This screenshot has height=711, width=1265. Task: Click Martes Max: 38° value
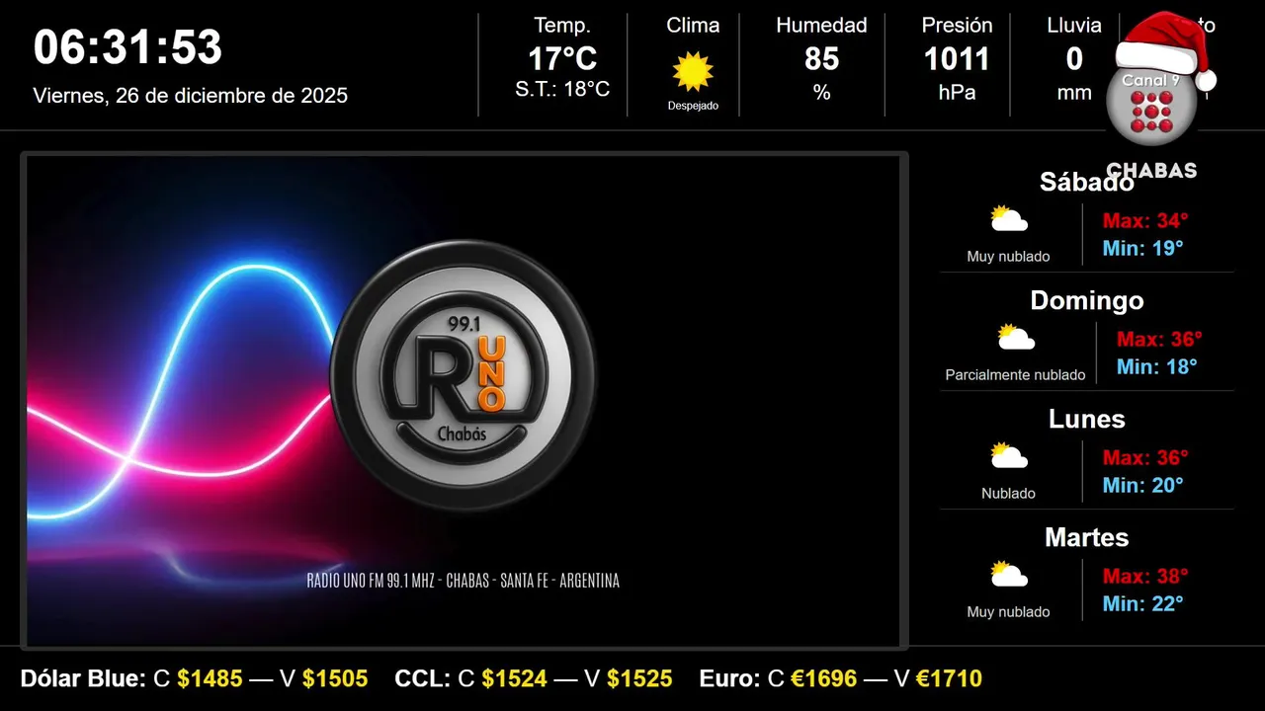click(x=1145, y=576)
